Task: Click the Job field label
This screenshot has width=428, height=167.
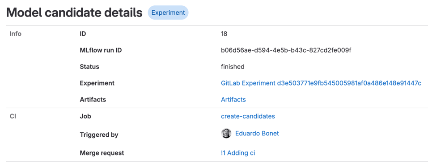Action: [x=85, y=116]
